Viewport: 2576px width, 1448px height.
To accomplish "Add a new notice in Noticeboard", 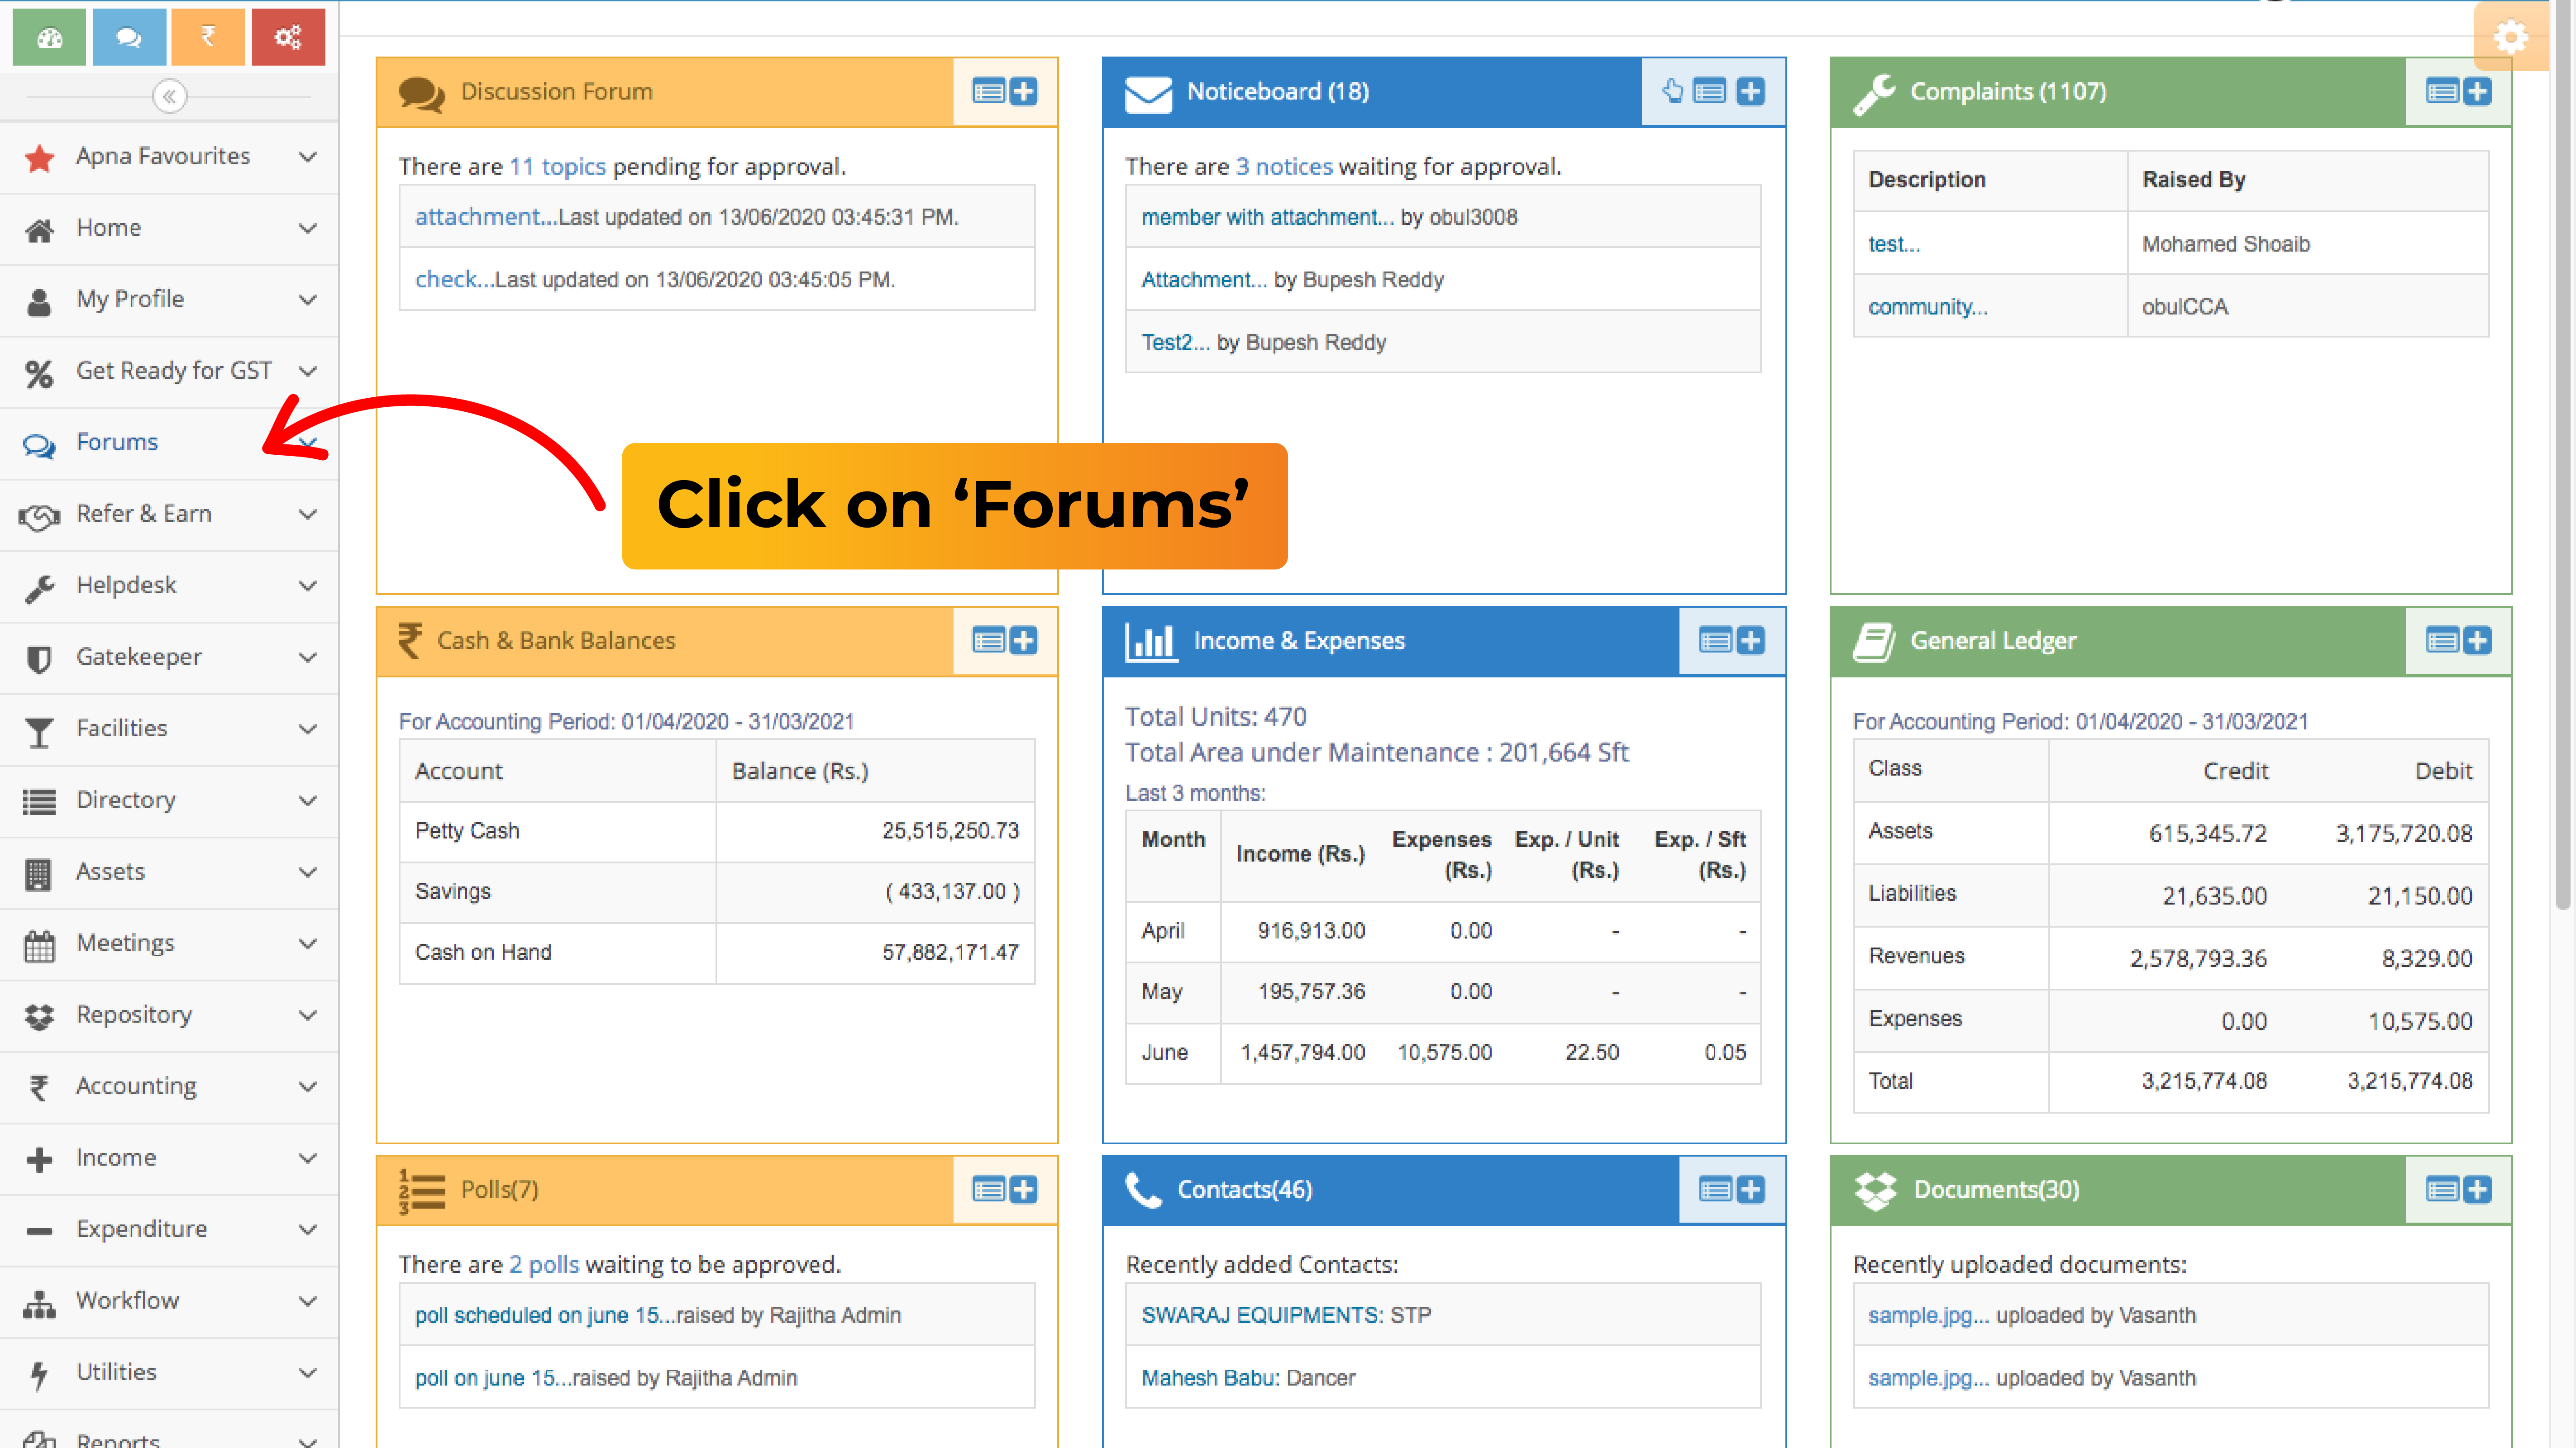I will [1750, 92].
